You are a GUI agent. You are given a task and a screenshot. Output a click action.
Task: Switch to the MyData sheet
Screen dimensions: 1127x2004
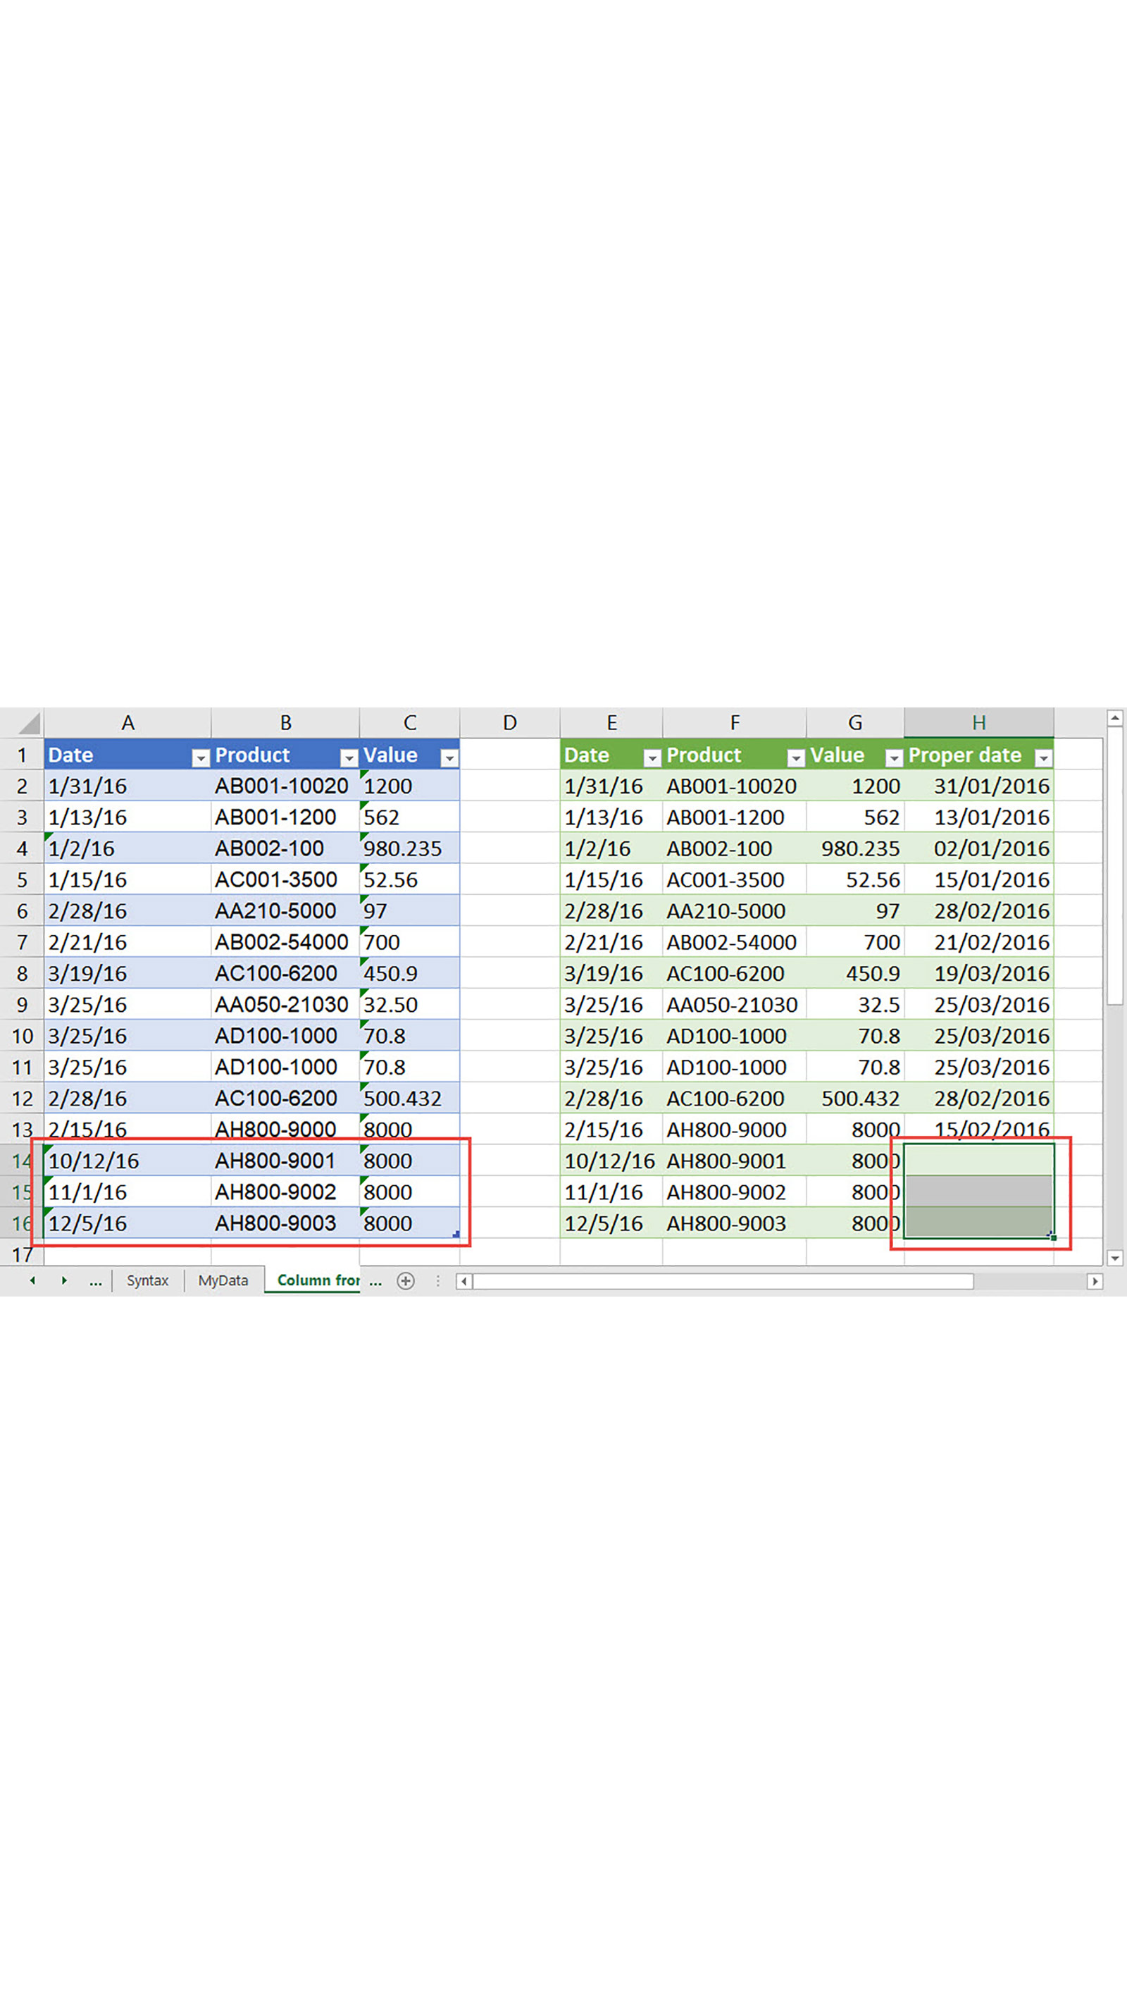pyautogui.click(x=223, y=1280)
